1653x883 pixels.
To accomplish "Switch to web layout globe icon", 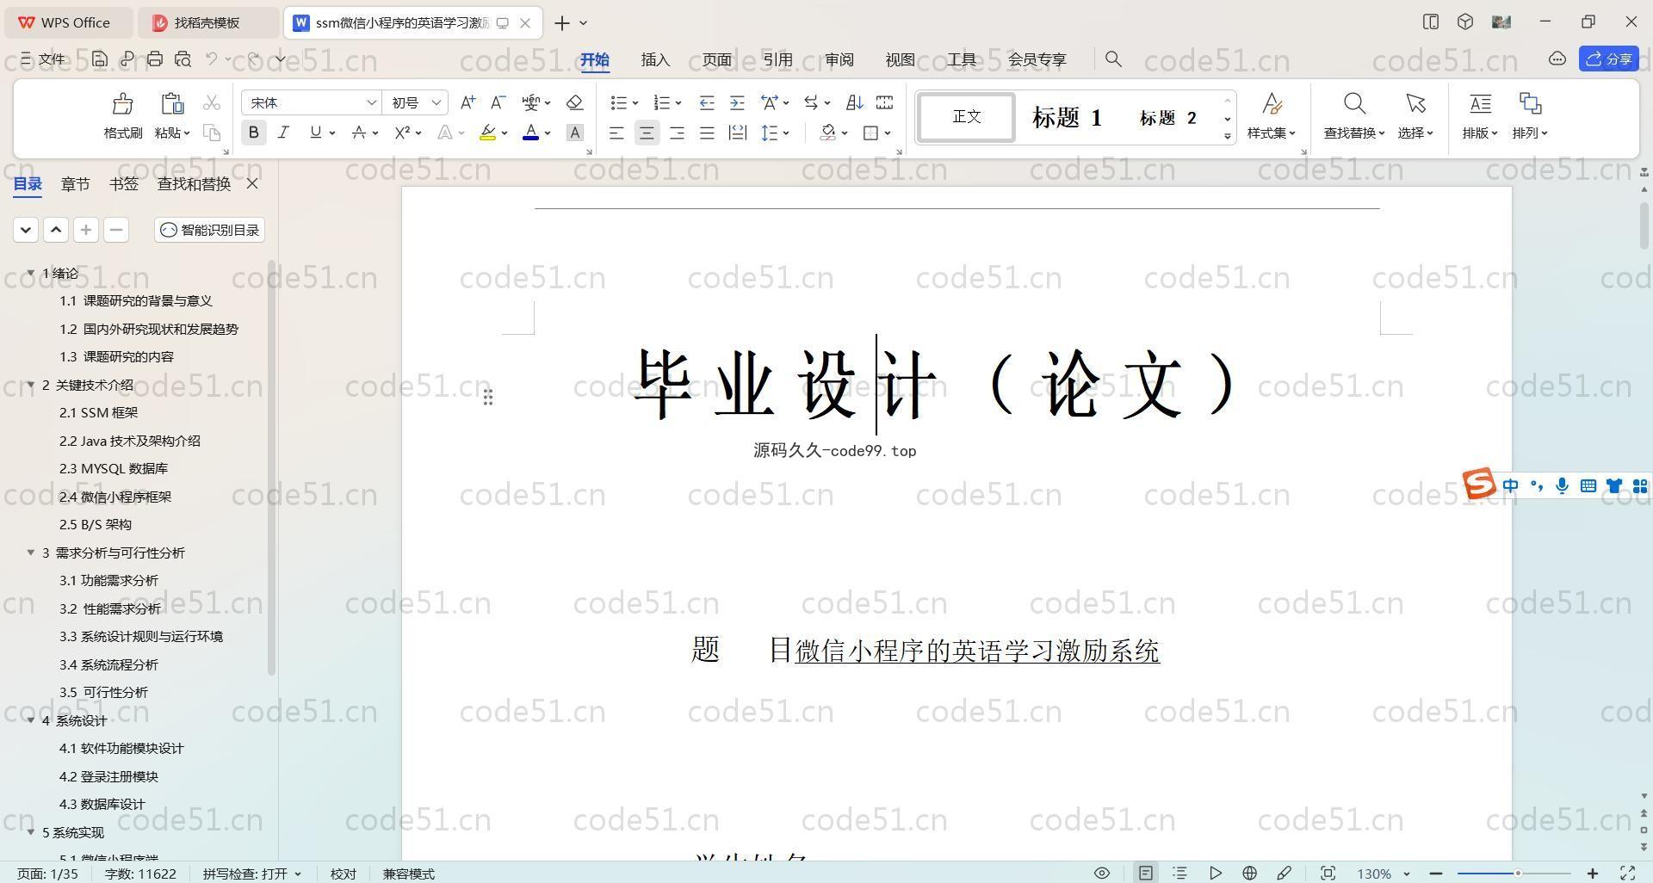I will (x=1249, y=873).
